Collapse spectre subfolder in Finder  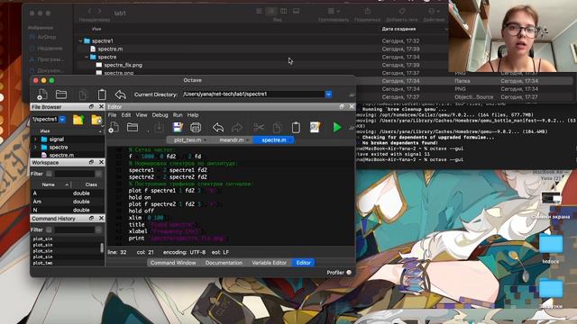click(87, 58)
